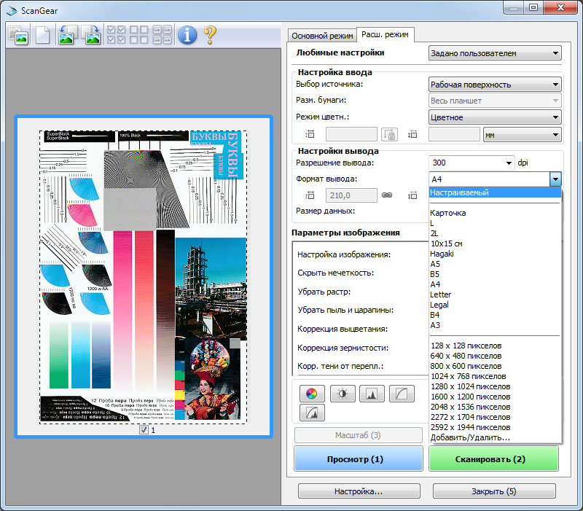Toggle the aspect ratio lock chain icon
This screenshot has height=511, width=583.
tap(387, 195)
